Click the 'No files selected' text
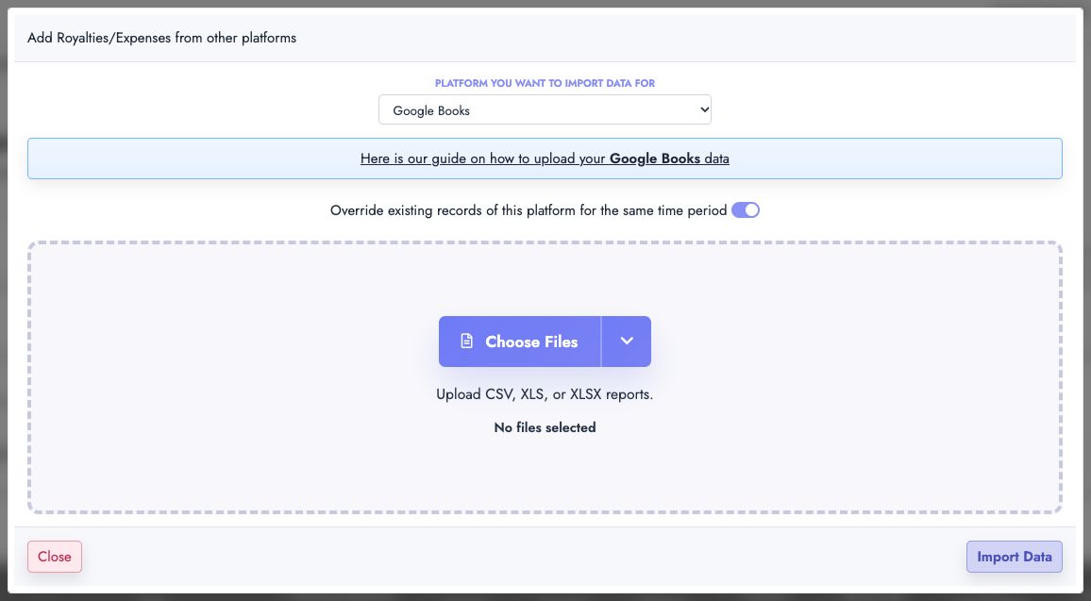The image size is (1091, 601). coord(545,427)
